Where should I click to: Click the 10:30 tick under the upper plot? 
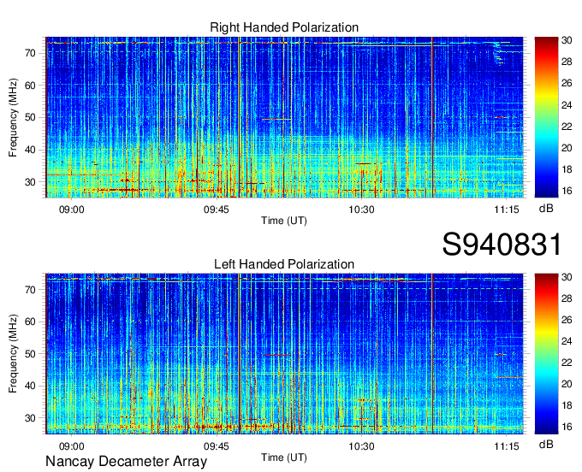click(x=361, y=209)
